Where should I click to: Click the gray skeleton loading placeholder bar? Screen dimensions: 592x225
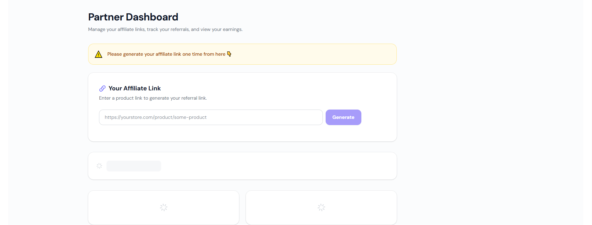click(x=134, y=166)
